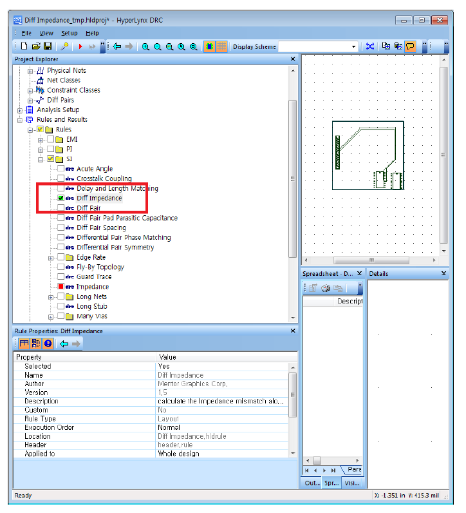Check the Guard Trace rule checkbox
Image resolution: width=466 pixels, height=513 pixels.
pos(61,277)
